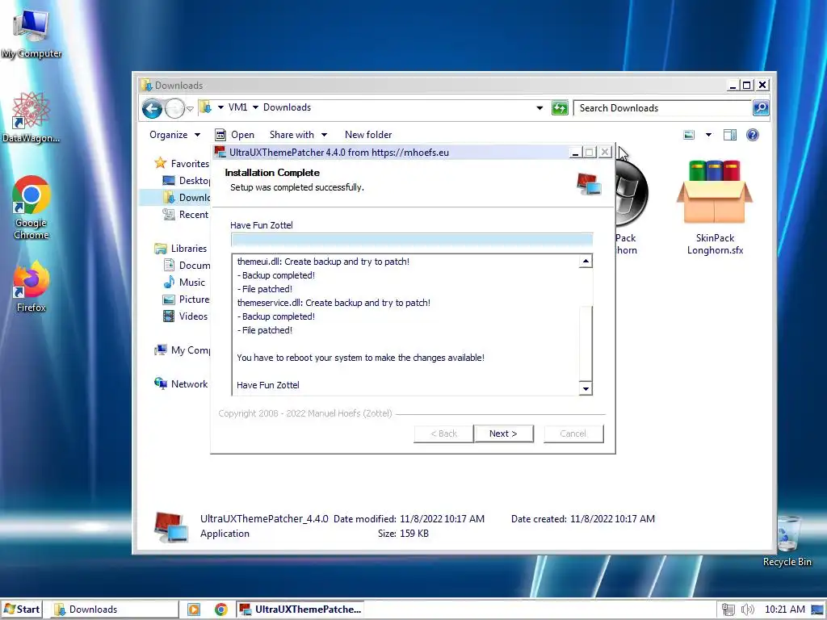Switch to UltraUXThemePatcher taskbar button

point(300,610)
